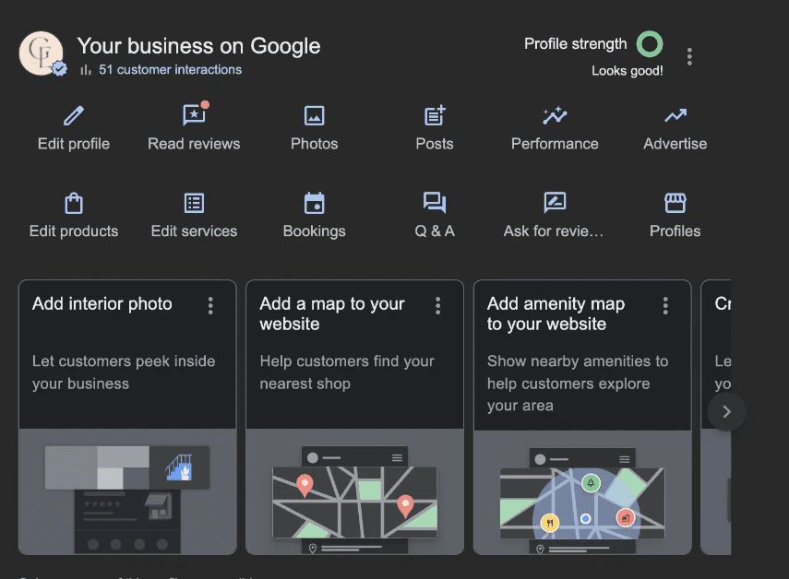Open Edit profile pencil icon
Viewport: 789px width, 579px height.
point(74,115)
